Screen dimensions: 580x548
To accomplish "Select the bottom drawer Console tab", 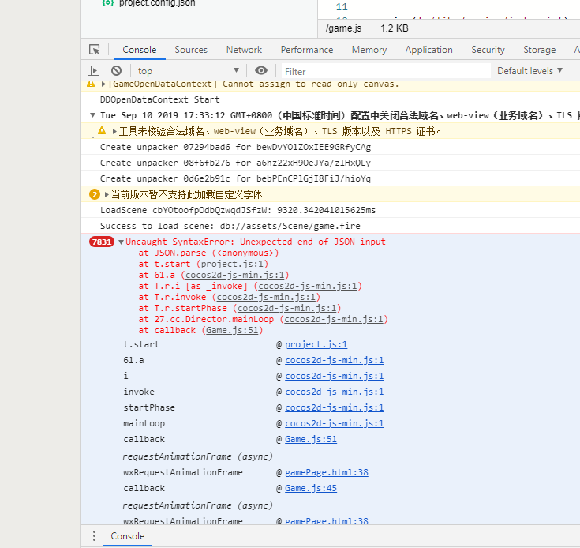I will click(x=128, y=536).
